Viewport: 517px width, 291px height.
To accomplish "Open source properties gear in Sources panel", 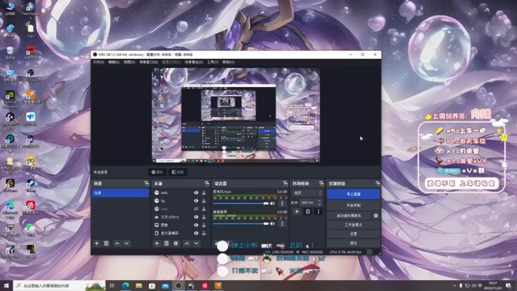I will 176,244.
